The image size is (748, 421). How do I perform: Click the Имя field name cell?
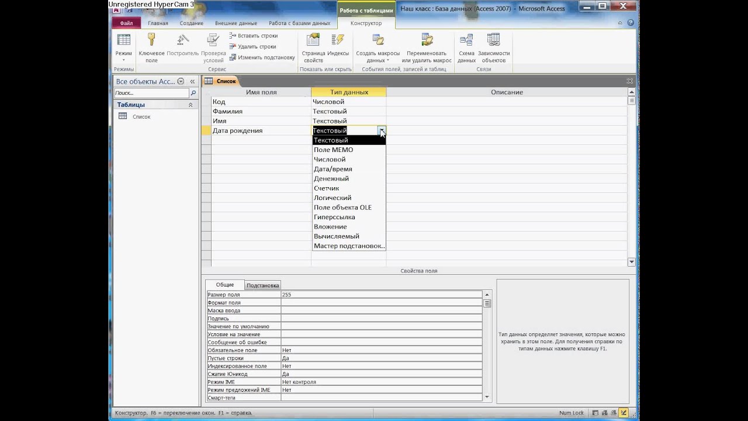click(261, 121)
